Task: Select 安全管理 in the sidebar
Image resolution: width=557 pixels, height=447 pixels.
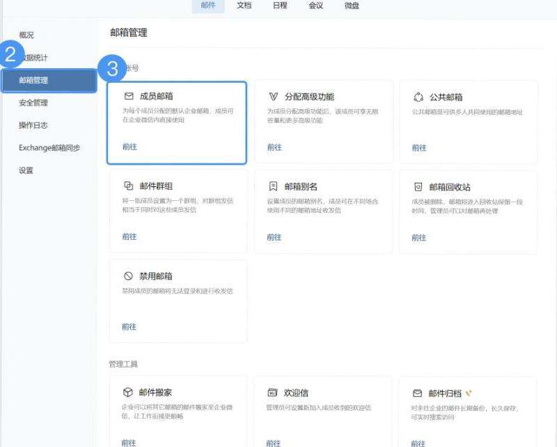Action: pos(33,103)
